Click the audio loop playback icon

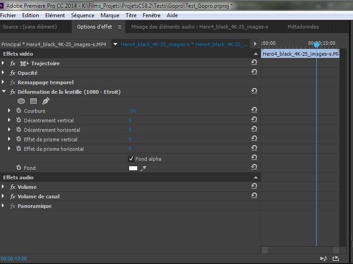click(x=323, y=258)
